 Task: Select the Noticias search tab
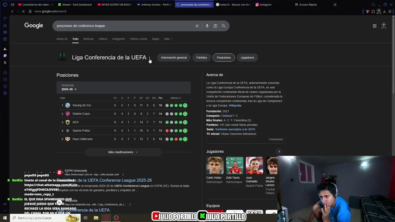click(x=88, y=39)
